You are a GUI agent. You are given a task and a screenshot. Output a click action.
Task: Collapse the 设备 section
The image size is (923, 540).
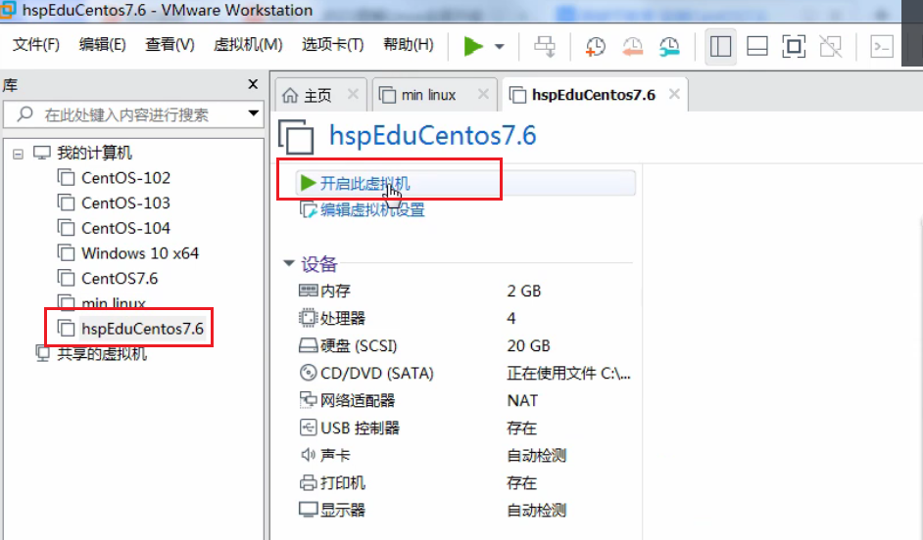tap(288, 263)
